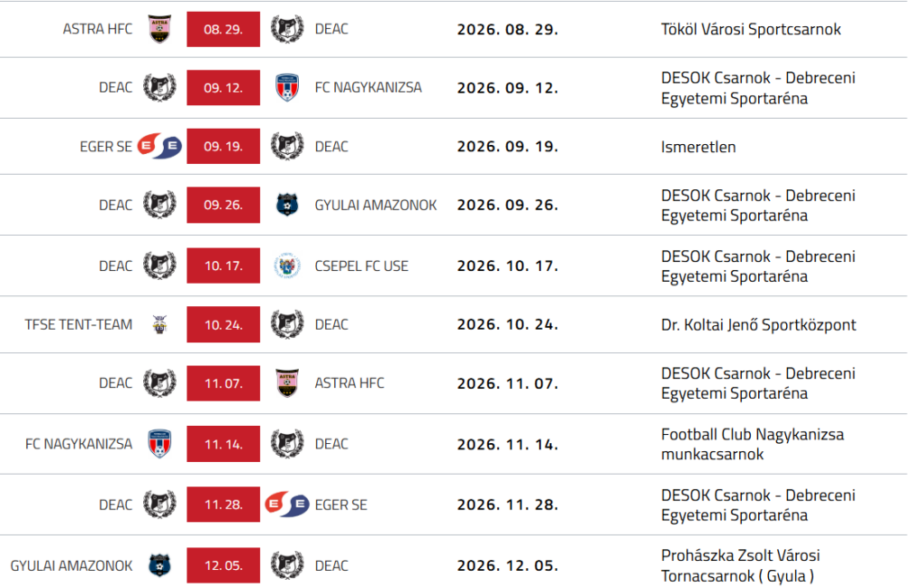922x588 pixels.
Task: Click the Eger SE logo in the 09. 19. row
Action: point(159,147)
